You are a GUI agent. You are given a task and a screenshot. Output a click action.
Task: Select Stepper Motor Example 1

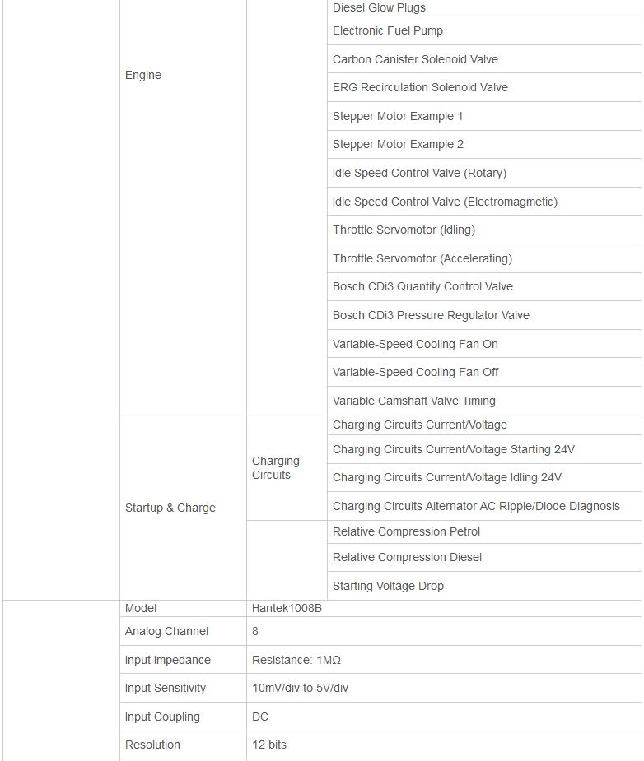tap(398, 117)
